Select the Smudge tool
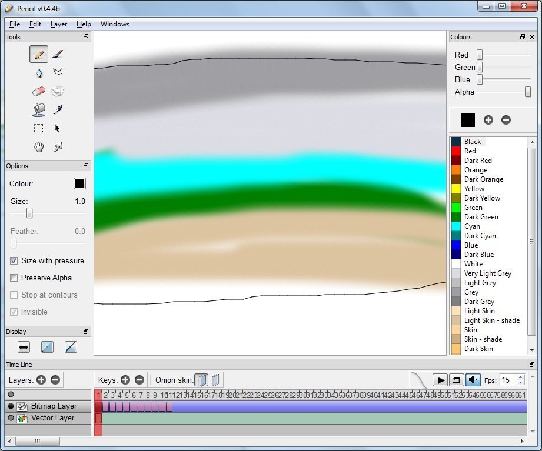Viewport: 542px width, 451px height. click(58, 147)
